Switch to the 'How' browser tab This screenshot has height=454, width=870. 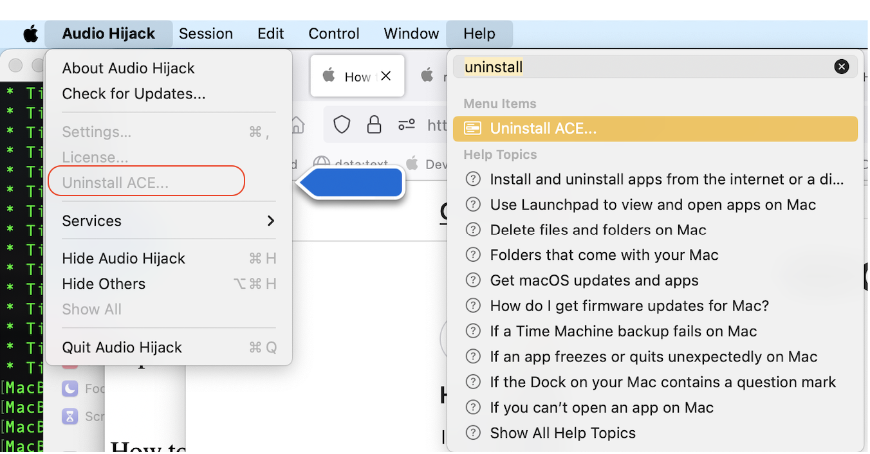click(357, 76)
